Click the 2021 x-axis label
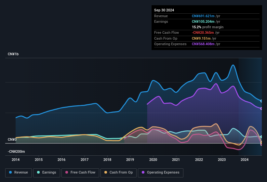Screen dimensions: 267x182 [176, 160]
